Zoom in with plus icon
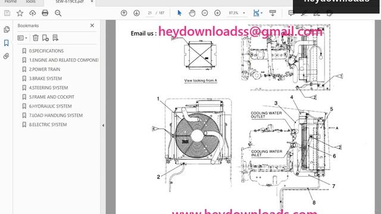The height and width of the screenshot is (214, 381). coord(217,13)
